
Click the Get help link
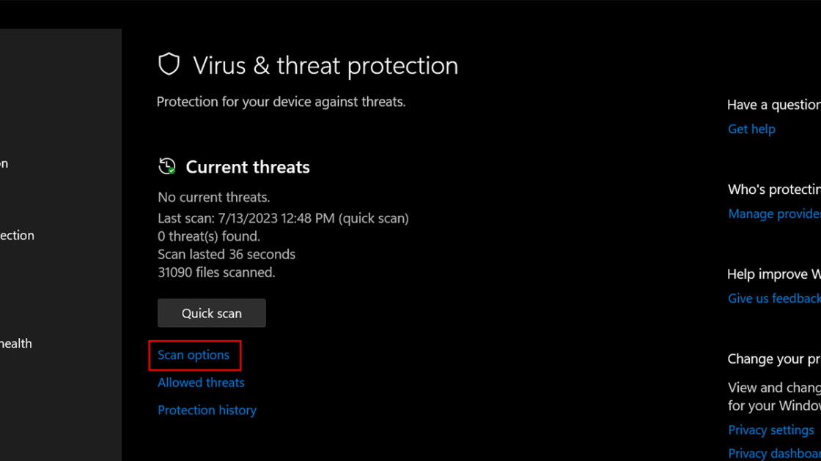pyautogui.click(x=751, y=129)
